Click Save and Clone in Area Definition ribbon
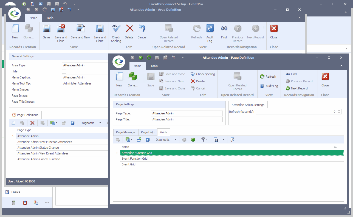 pyautogui.click(x=100, y=33)
